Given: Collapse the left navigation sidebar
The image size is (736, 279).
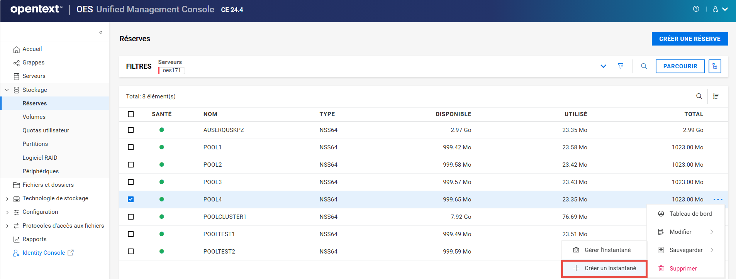Looking at the screenshot, I should 100,32.
